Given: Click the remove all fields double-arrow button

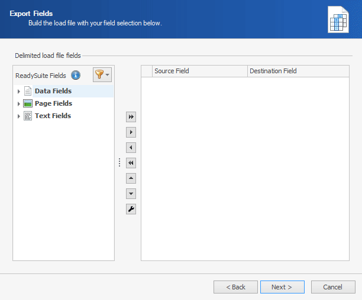Looking at the screenshot, I should [x=131, y=163].
